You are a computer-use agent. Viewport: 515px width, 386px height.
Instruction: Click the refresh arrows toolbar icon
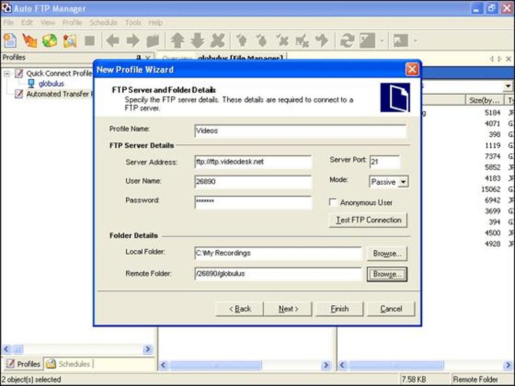pyautogui.click(x=347, y=41)
